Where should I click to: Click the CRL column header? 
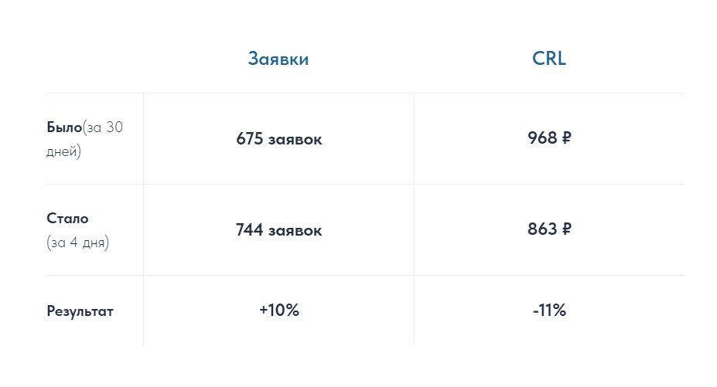pyautogui.click(x=549, y=59)
